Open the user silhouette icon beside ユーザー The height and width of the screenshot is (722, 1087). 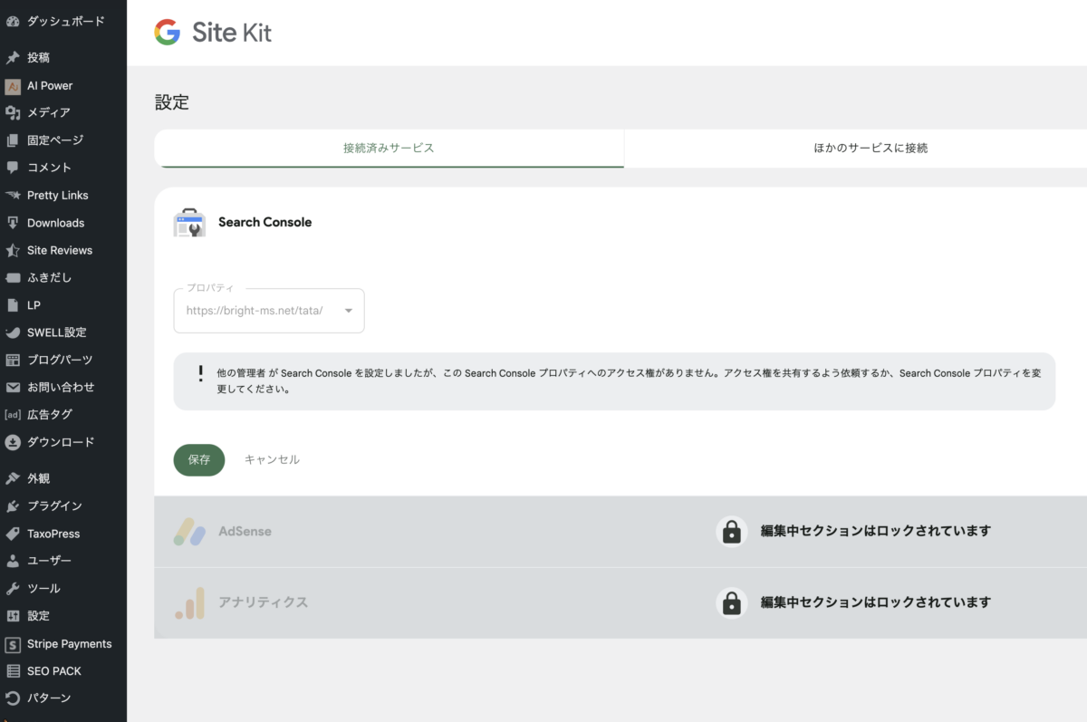13,561
